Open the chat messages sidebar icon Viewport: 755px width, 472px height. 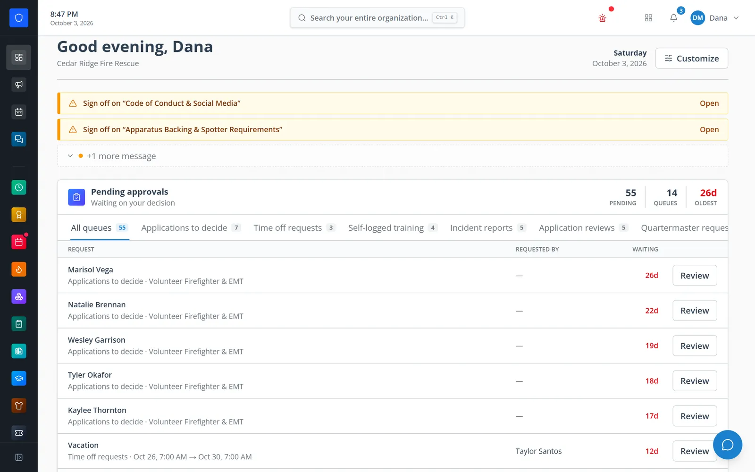19,139
